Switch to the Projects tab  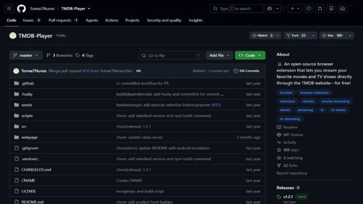coord(132,20)
